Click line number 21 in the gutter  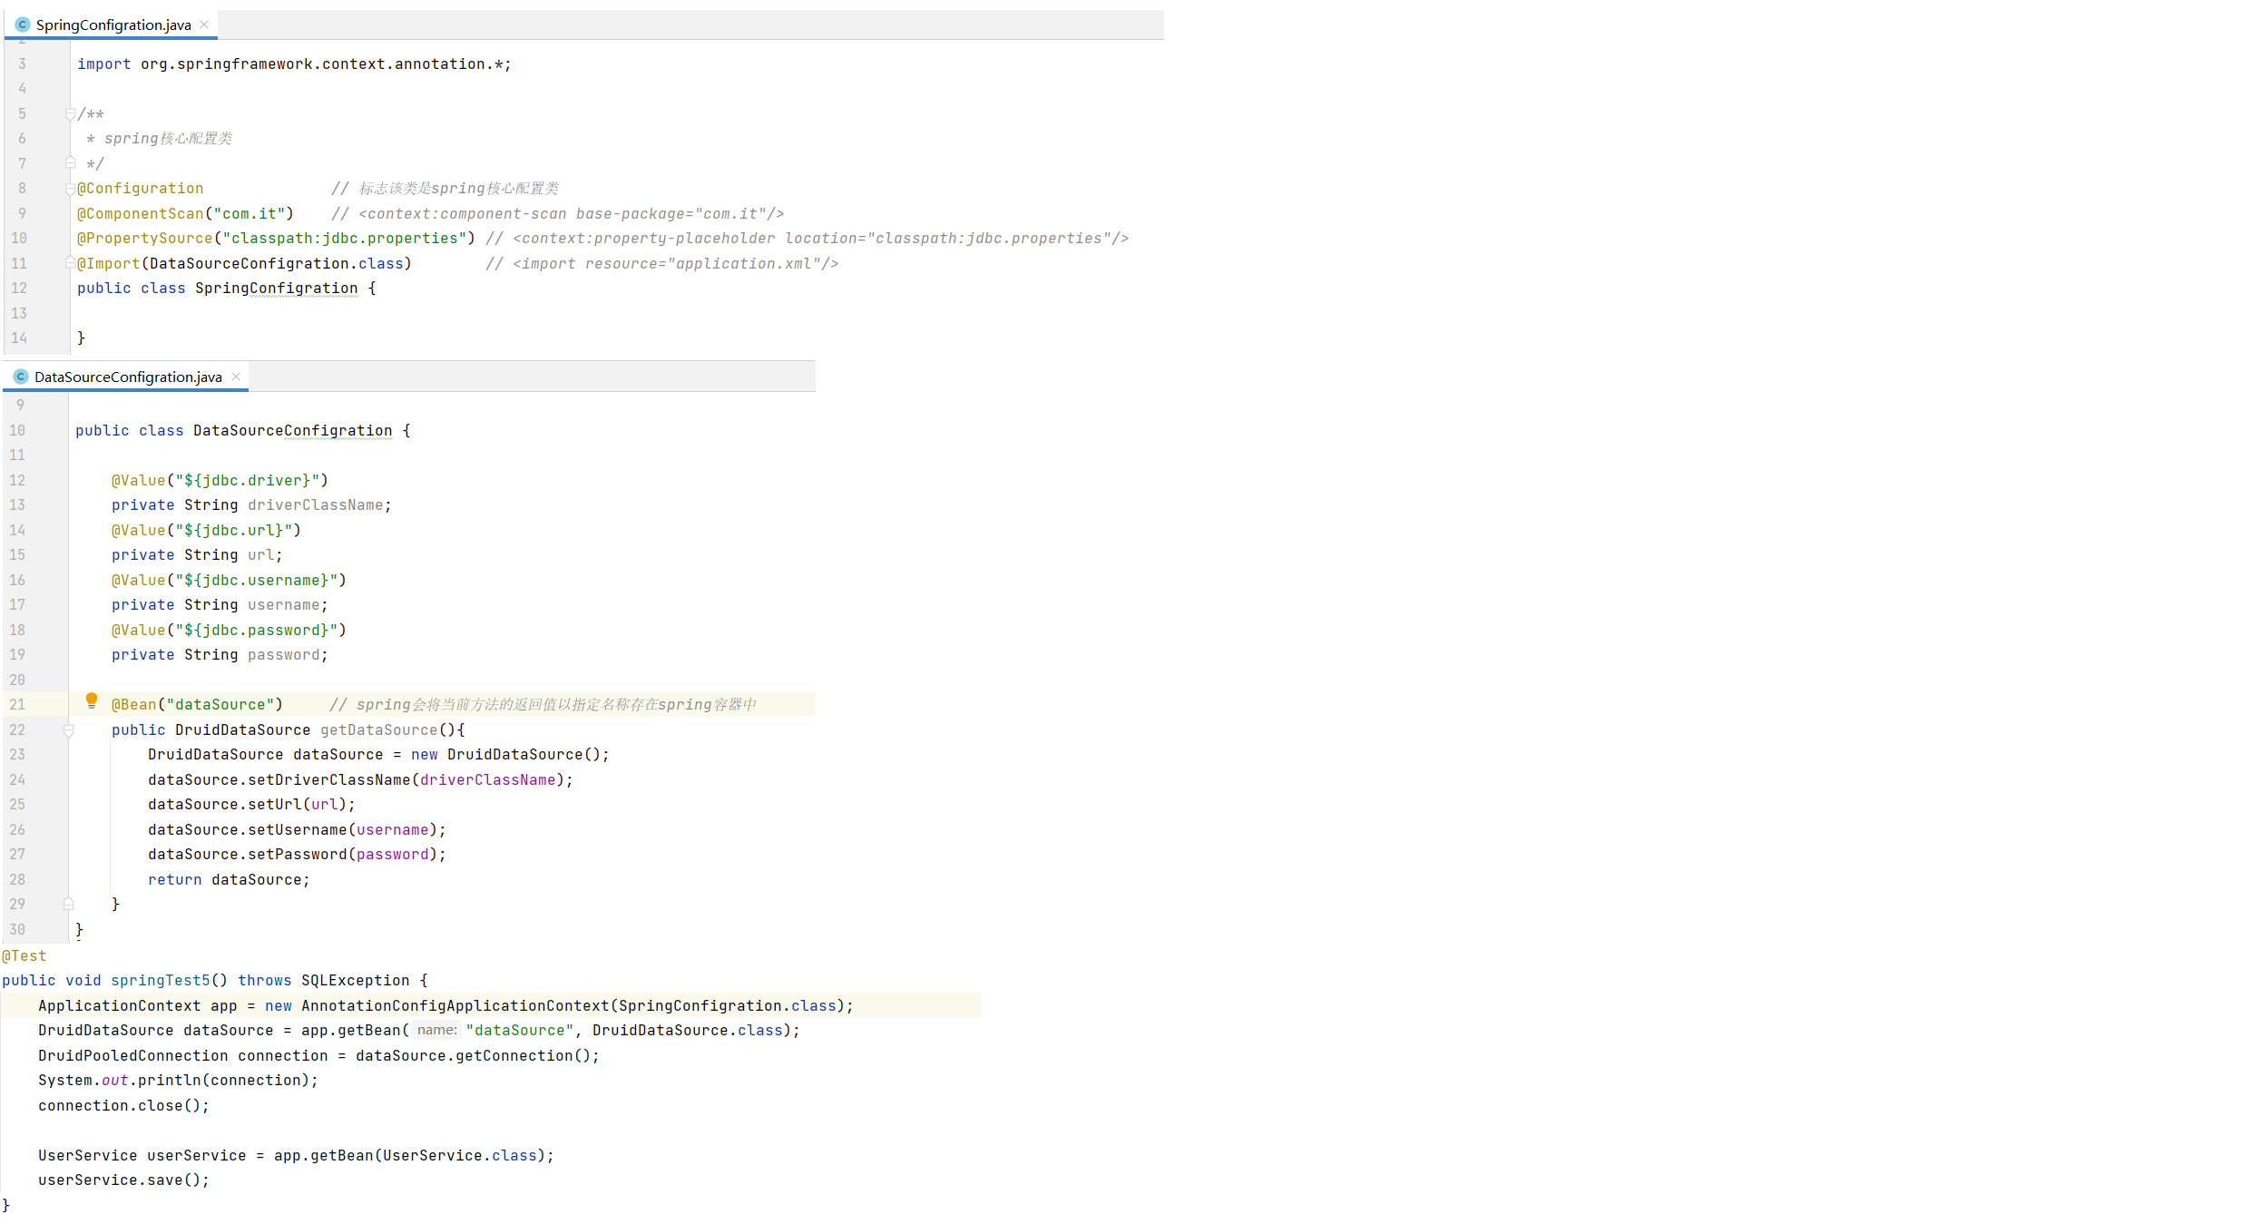[x=17, y=704]
